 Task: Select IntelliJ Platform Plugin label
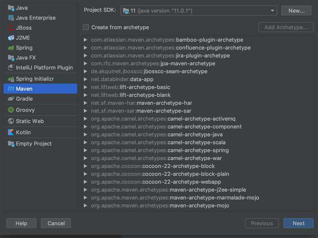tap(44, 67)
